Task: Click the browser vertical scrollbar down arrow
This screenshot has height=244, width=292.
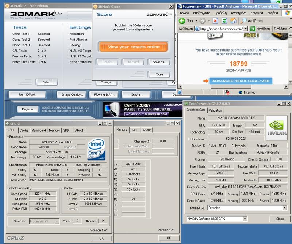Action: tap(290, 82)
